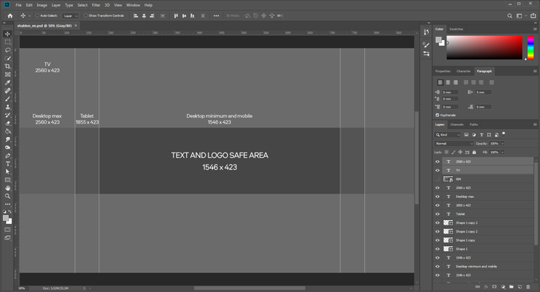Select the Rectangular Marquee tool
The height and width of the screenshot is (292, 540).
[x=7, y=42]
